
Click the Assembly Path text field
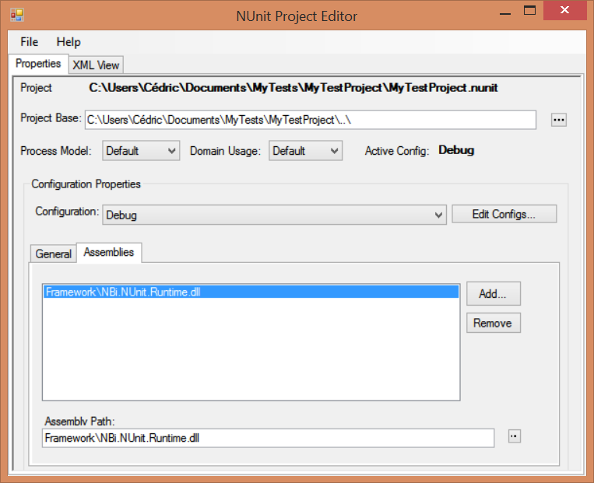point(268,438)
